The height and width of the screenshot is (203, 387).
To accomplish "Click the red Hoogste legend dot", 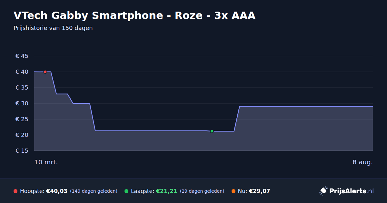I will click(x=15, y=191).
